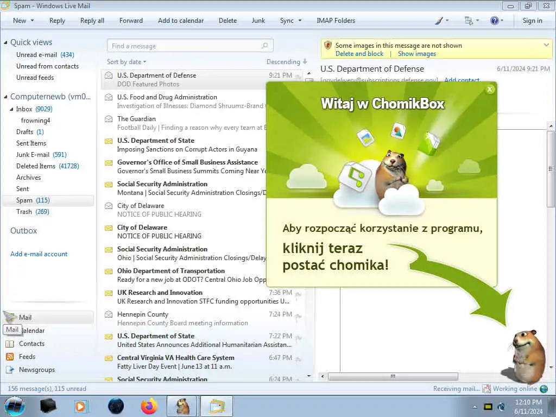Screen dimensions: 556x417
Task: Open the Sync dropdown arrow
Action: pyautogui.click(x=300, y=21)
